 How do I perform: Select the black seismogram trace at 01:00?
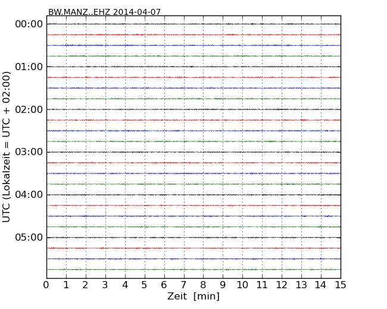193,67
